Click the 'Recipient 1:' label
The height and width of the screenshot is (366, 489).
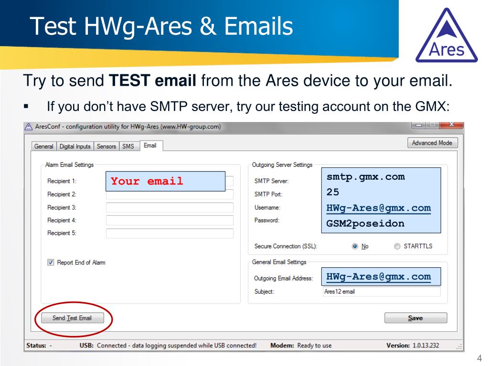(62, 181)
